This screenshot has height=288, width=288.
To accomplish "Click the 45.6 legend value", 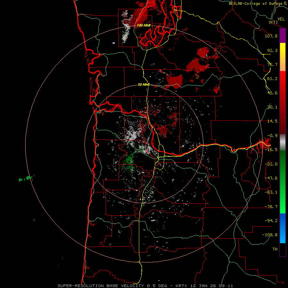I will tap(272, 93).
